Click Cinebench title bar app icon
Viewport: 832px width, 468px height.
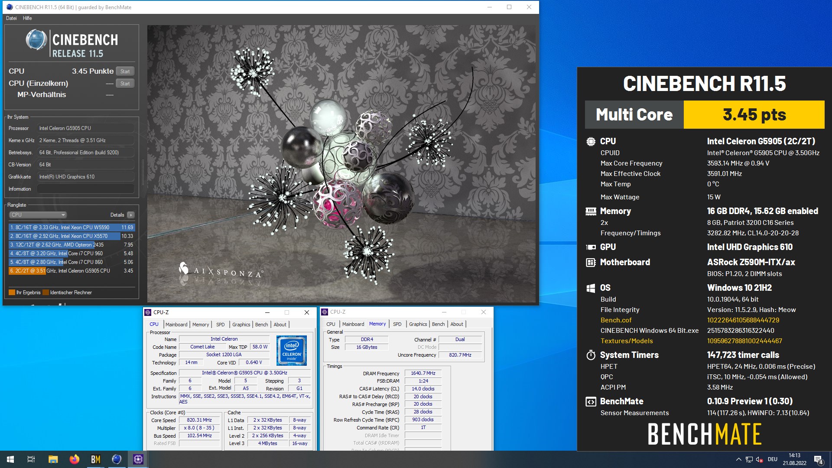[10, 7]
